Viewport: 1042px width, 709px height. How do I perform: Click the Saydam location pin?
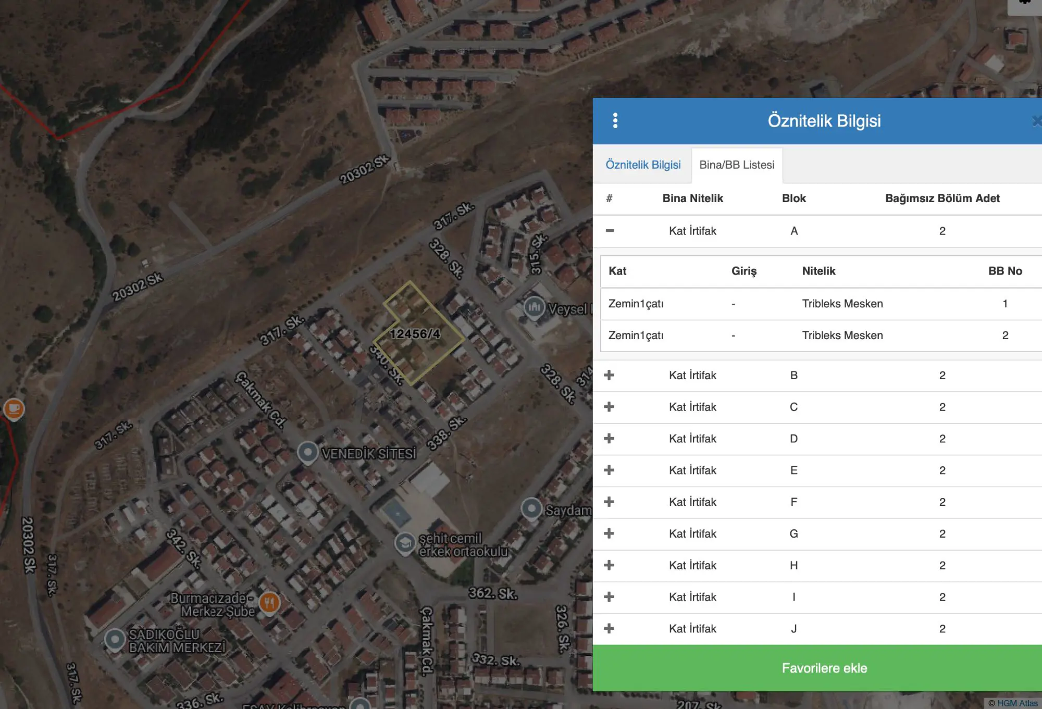point(531,509)
